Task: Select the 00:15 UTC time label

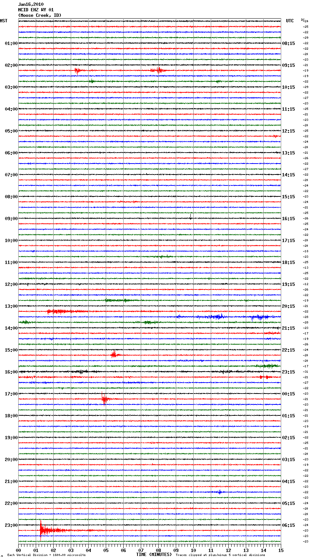Action: tap(288, 394)
